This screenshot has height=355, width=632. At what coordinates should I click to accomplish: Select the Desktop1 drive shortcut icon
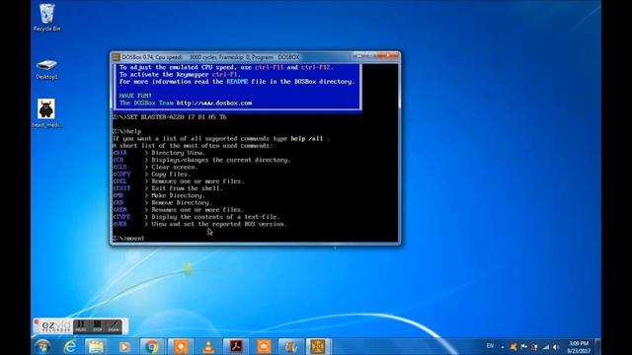coord(46,69)
